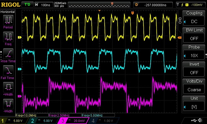
Task: Choose the Rise Time measurement icon
Action: [x=8, y=54]
